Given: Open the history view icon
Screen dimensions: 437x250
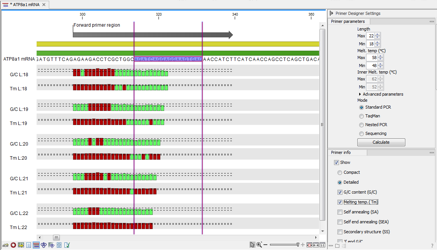Looking at the screenshot, I should click(x=59, y=245).
